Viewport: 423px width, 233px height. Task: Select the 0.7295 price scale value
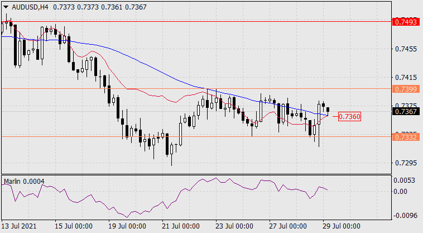[x=406, y=163]
